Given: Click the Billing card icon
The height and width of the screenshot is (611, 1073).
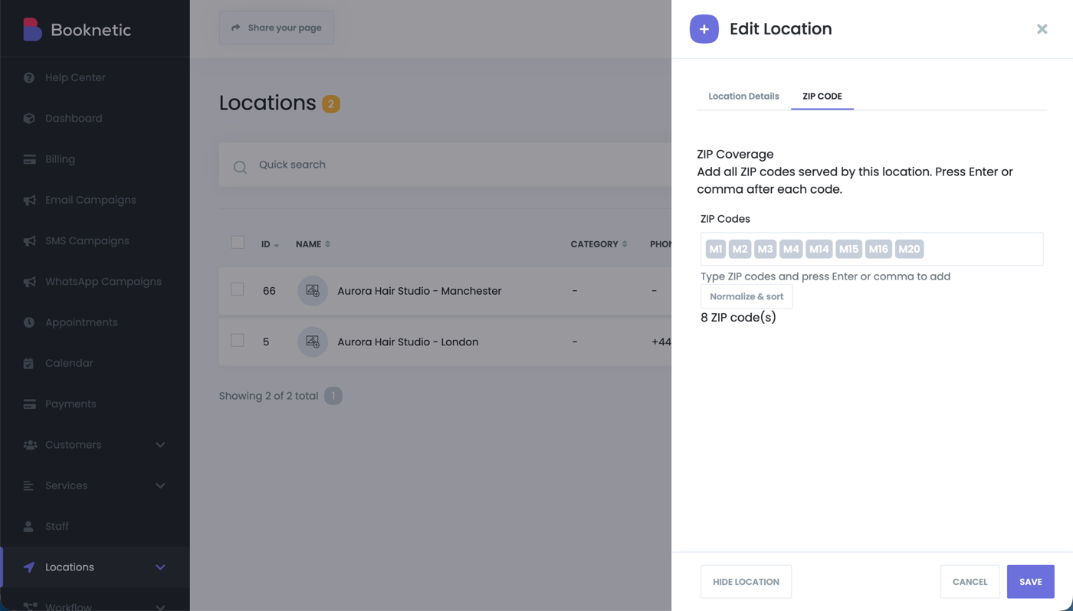Looking at the screenshot, I should [x=29, y=159].
